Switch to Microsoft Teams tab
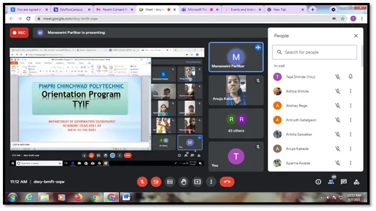Image resolution: width=376 pixels, height=211 pixels. tap(200, 10)
